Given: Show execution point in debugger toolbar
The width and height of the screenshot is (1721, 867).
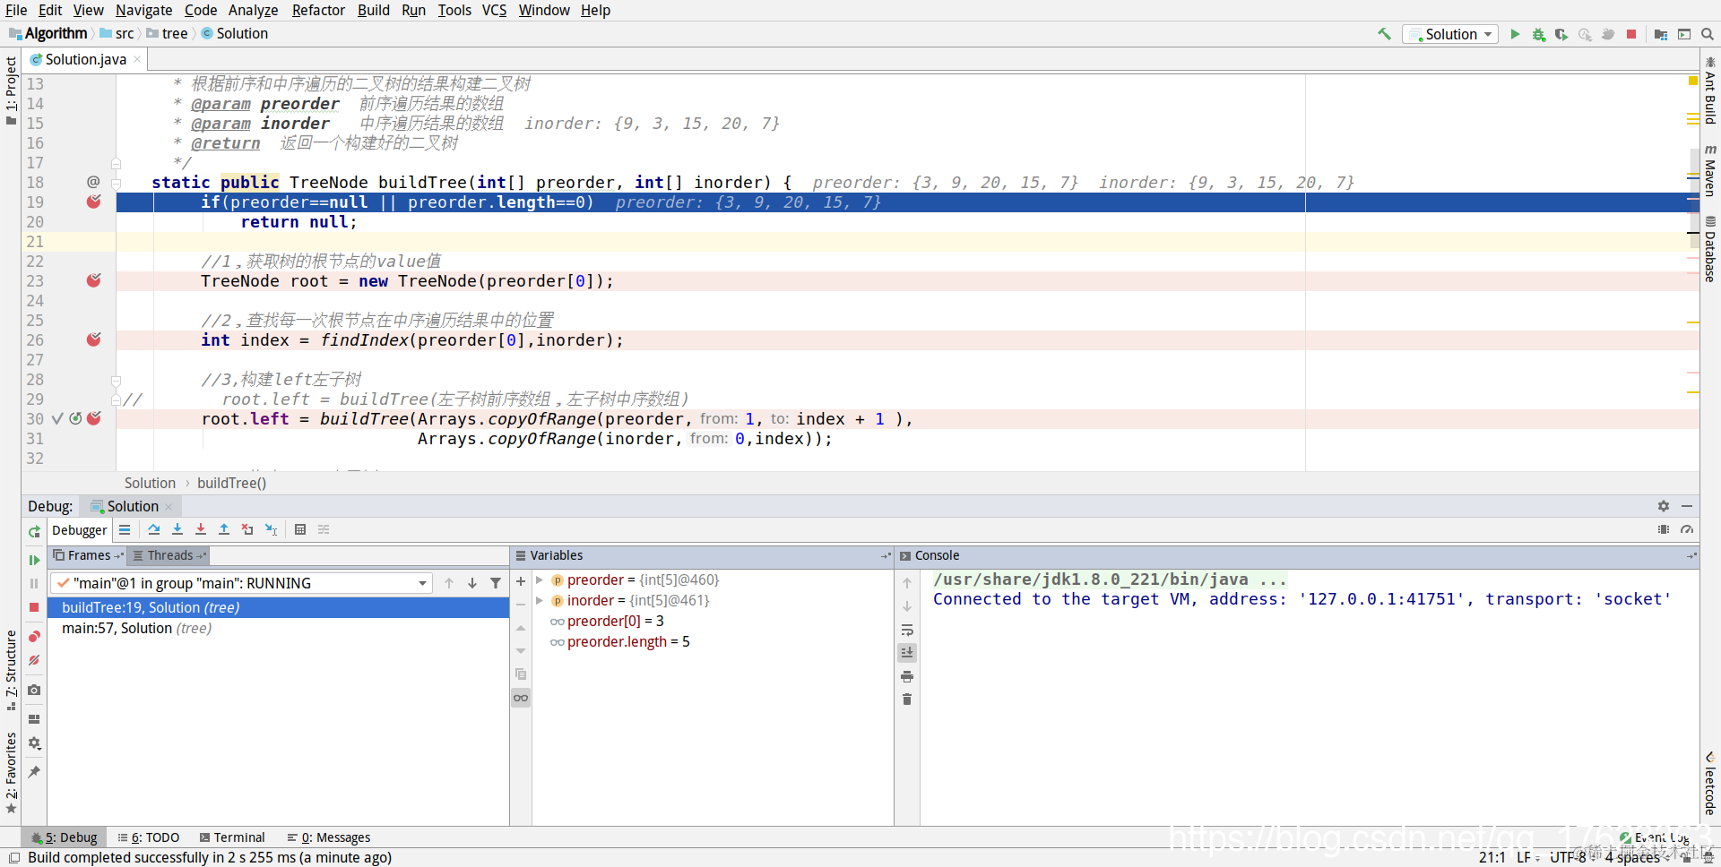Looking at the screenshot, I should 125,529.
